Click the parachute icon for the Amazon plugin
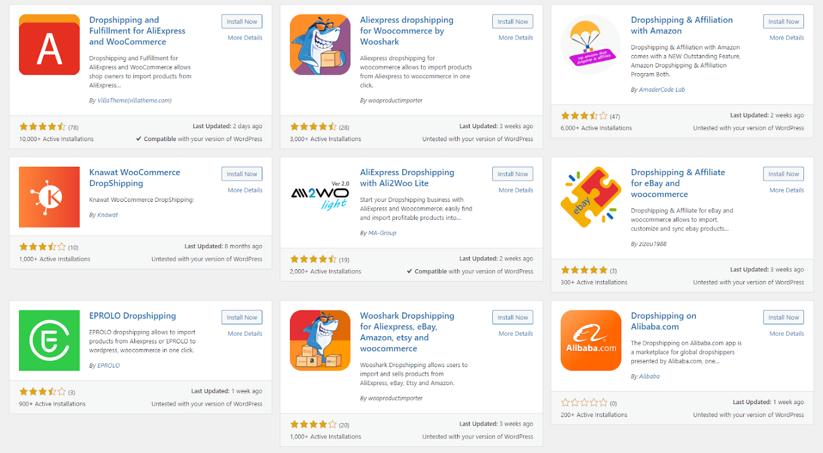Screen dimensions: 823x453 (591, 45)
